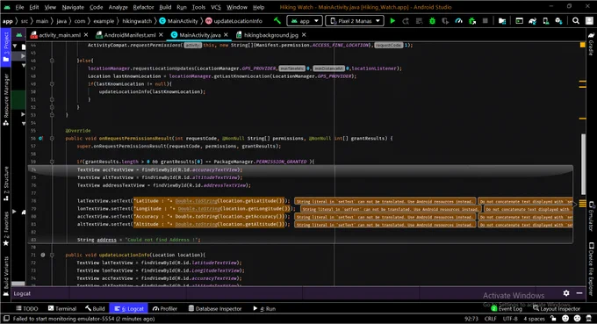Image resolution: width=597 pixels, height=324 pixels.
Task: Close the MainActivity.java tab
Action: [x=226, y=35]
